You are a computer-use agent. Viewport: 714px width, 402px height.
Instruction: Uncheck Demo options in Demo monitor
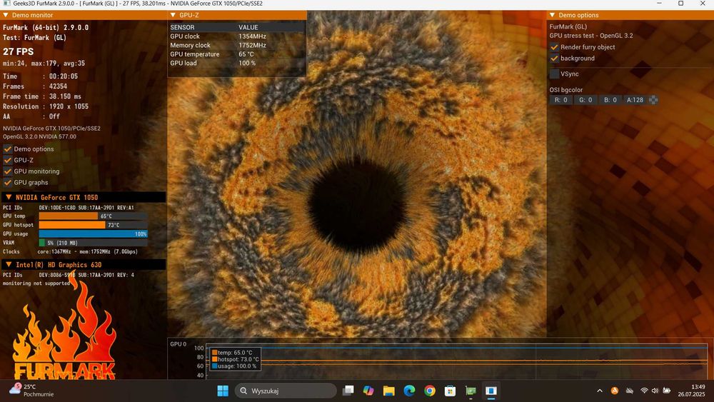click(8, 149)
